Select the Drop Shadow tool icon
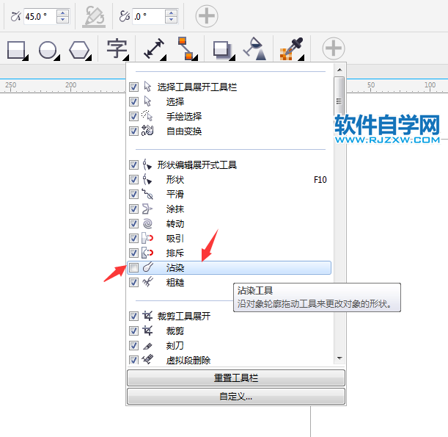 point(221,50)
